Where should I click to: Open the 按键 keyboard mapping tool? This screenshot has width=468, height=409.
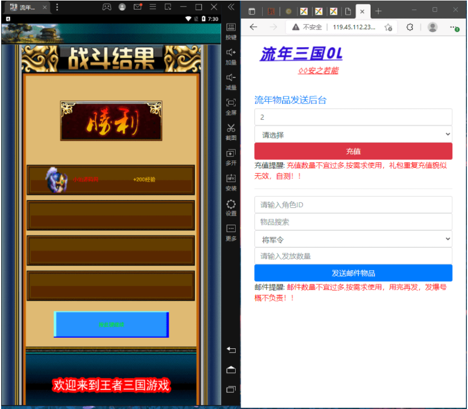point(231,30)
